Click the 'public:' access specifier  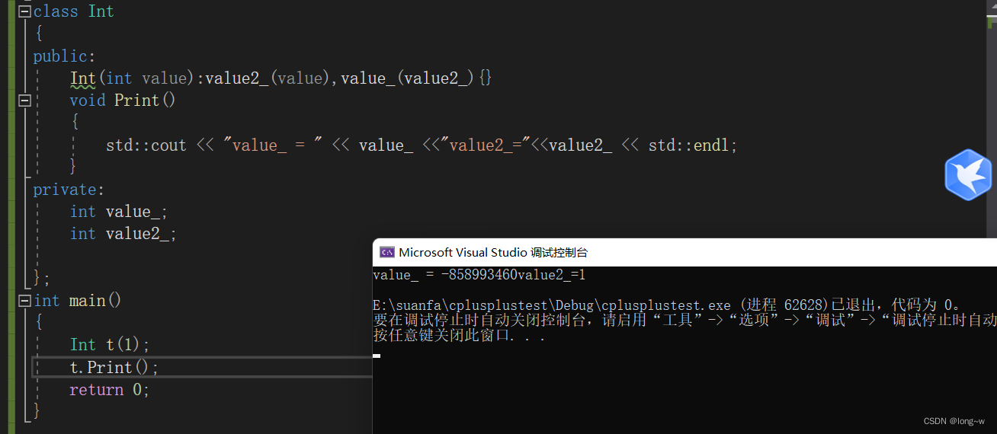[x=65, y=56]
